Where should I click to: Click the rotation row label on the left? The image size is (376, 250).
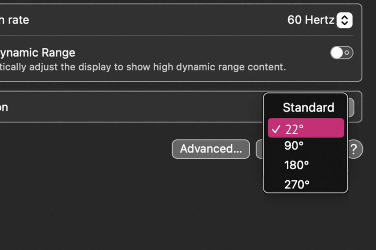coord(4,107)
